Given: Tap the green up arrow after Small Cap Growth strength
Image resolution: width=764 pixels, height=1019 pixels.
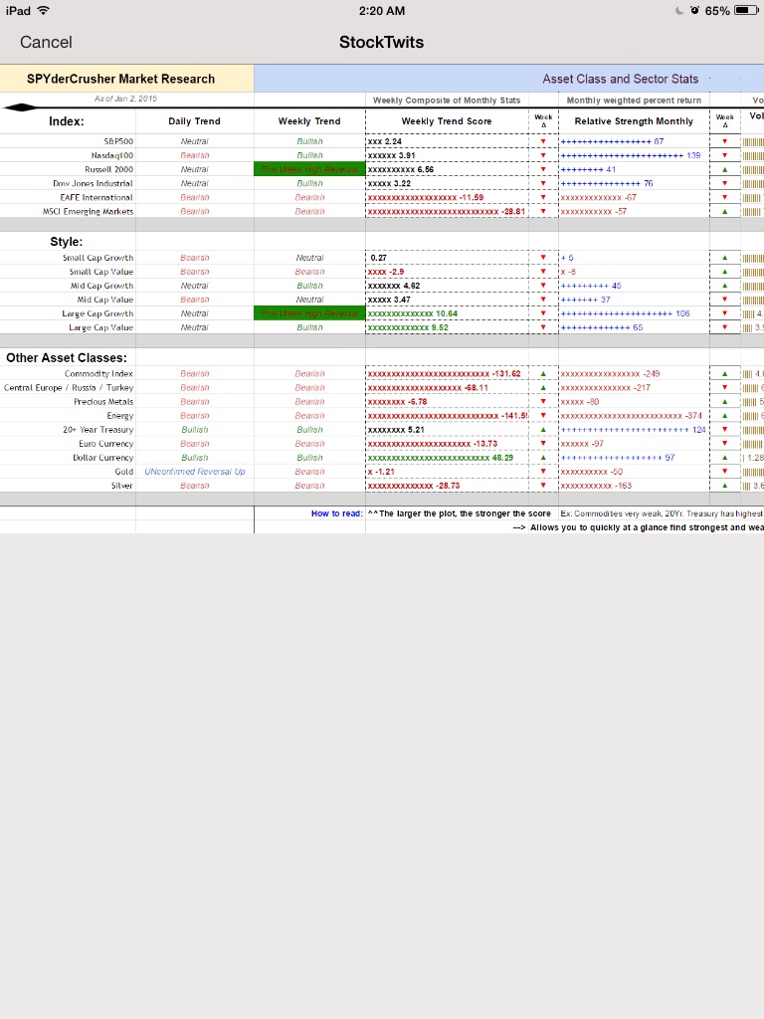Looking at the screenshot, I should pyautogui.click(x=725, y=258).
